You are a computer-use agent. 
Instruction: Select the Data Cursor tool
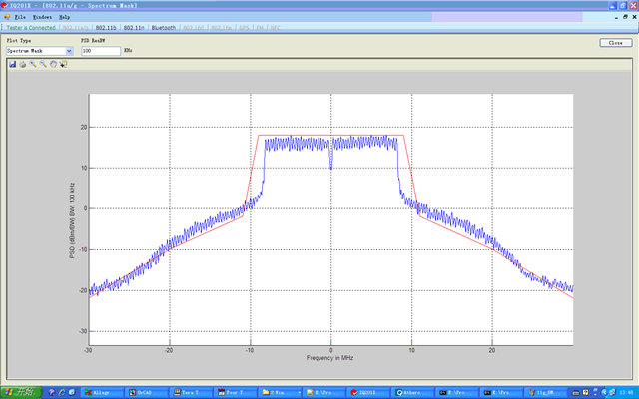[63, 64]
